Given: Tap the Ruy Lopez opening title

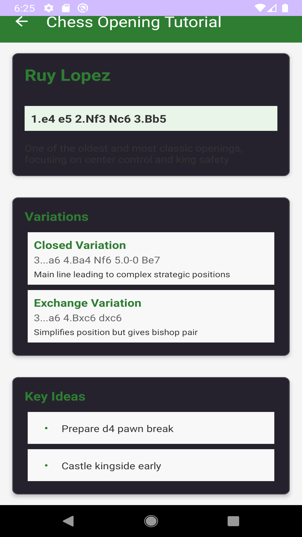Looking at the screenshot, I should 68,75.
